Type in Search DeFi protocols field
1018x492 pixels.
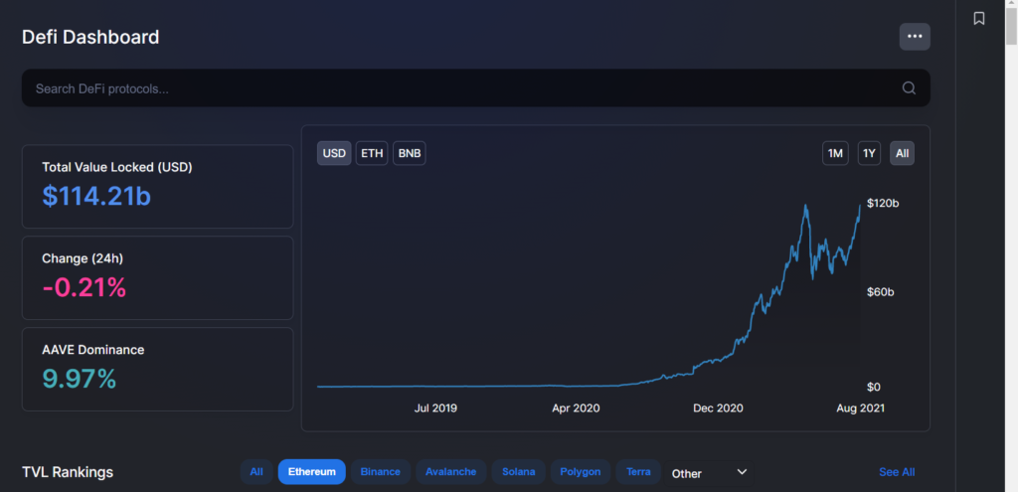click(x=457, y=88)
